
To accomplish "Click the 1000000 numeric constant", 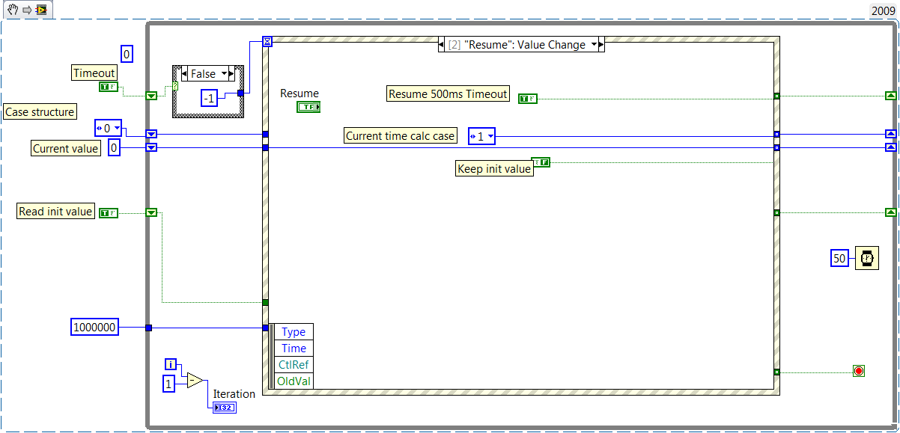I will tap(94, 327).
